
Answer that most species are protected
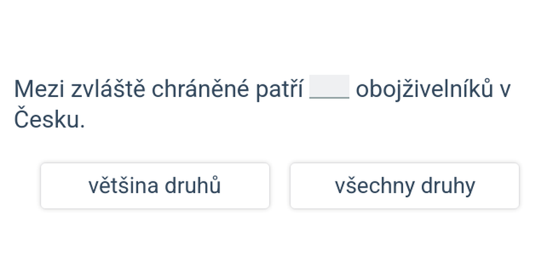154,186
